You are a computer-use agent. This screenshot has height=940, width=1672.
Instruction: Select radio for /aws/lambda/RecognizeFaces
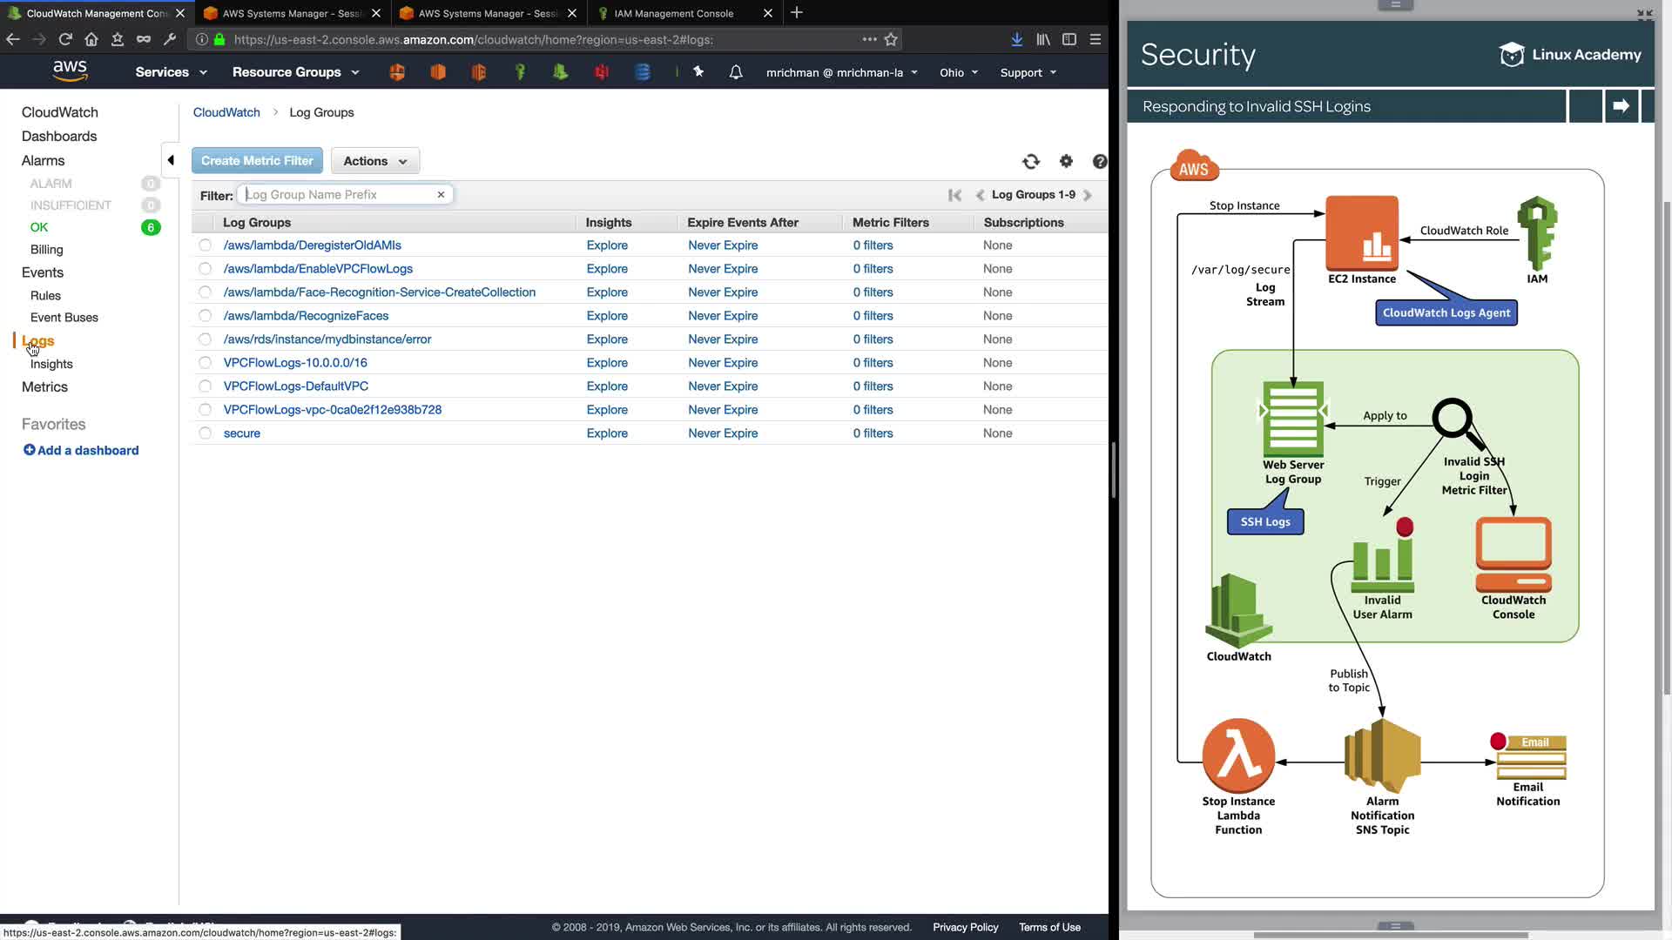(206, 316)
